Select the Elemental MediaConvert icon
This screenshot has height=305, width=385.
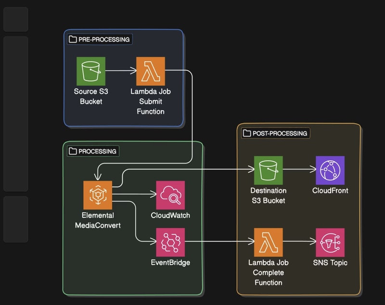pos(97,195)
